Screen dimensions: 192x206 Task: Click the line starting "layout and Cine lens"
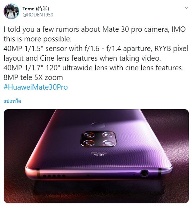pos(82,58)
